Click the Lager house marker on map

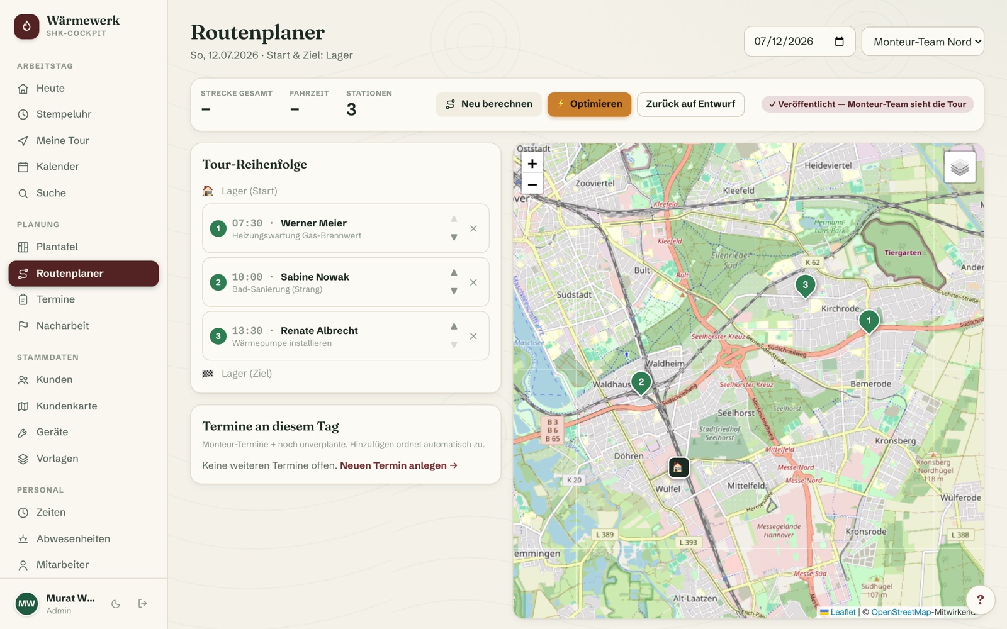click(x=678, y=467)
